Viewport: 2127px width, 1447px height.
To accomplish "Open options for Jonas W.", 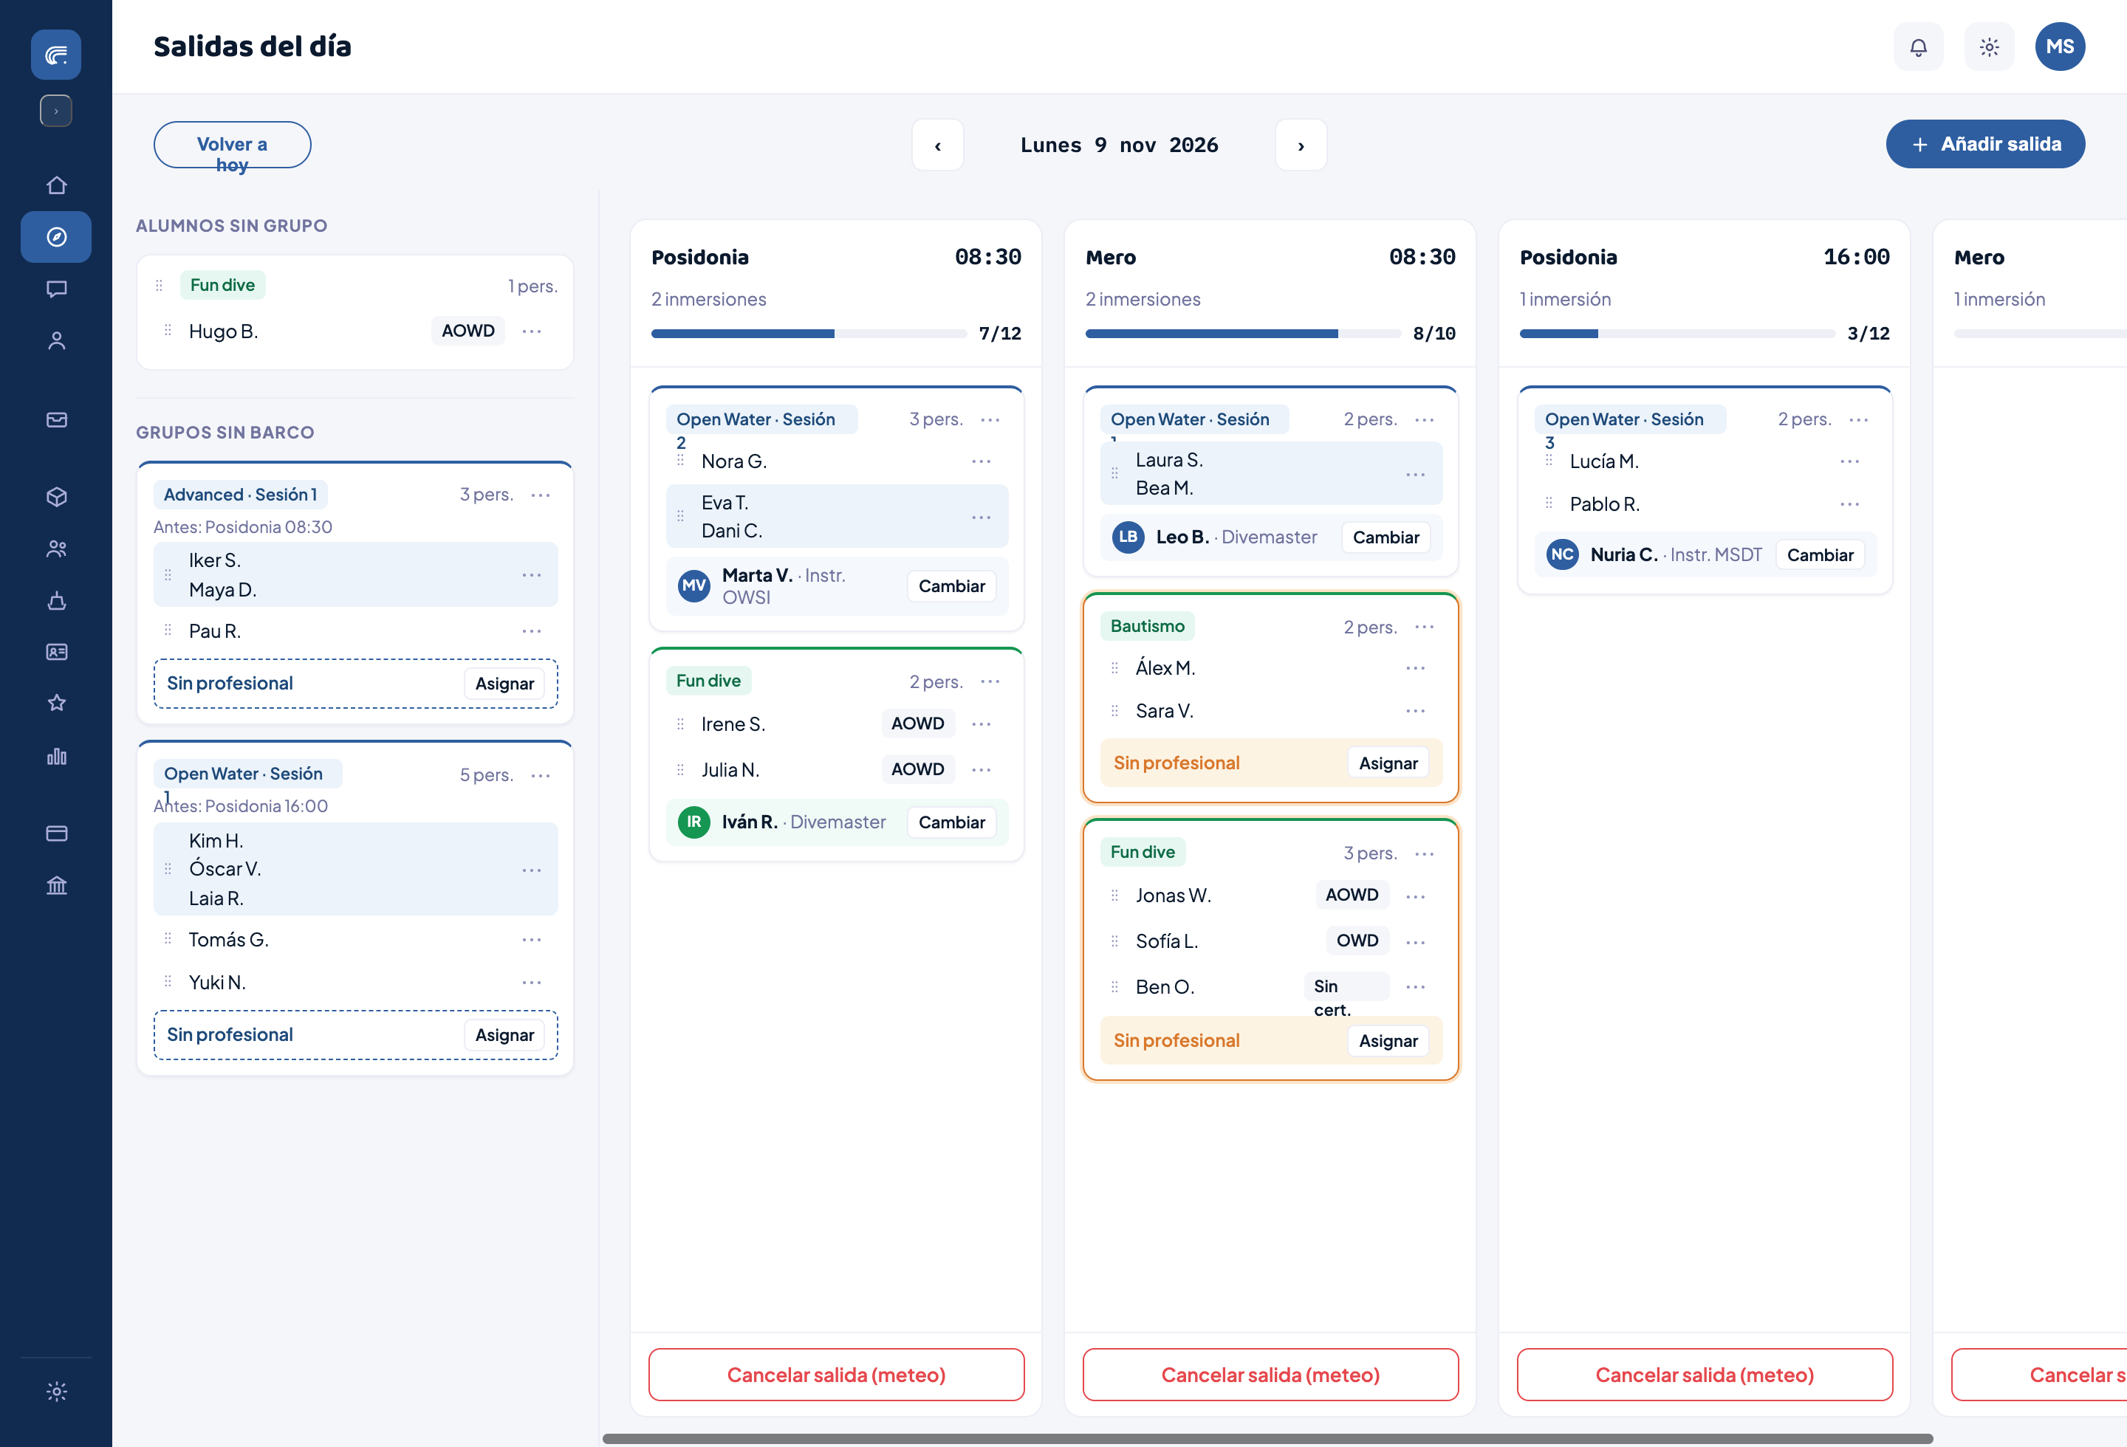I will [x=1415, y=896].
